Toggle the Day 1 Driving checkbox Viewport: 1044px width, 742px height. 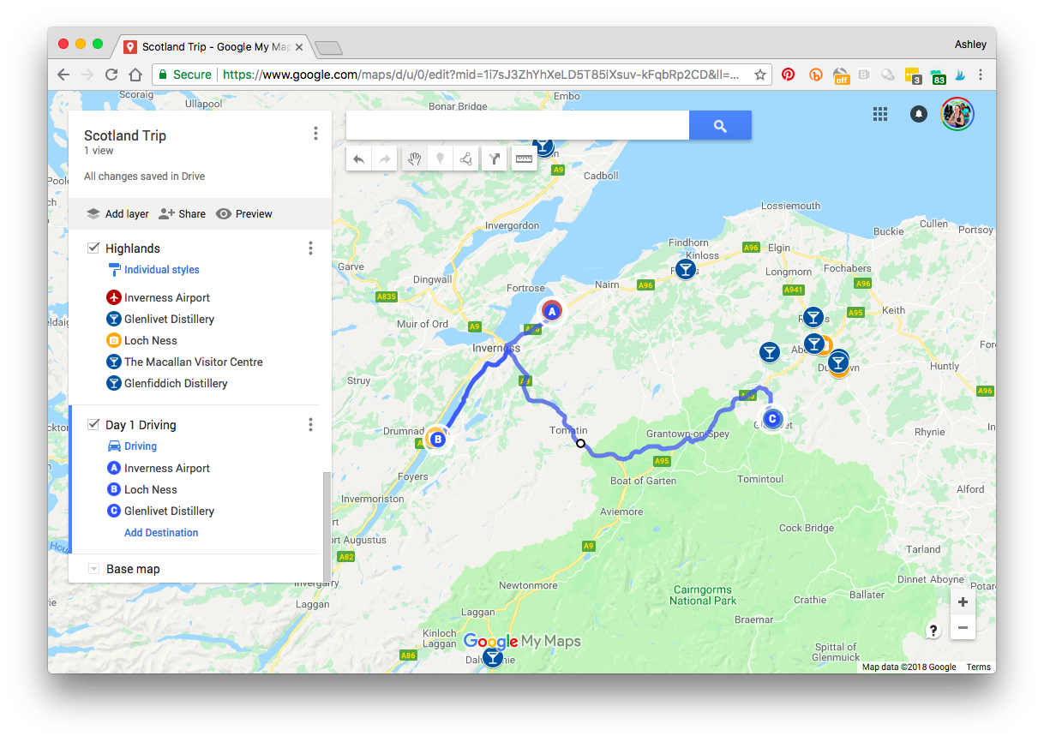(94, 424)
